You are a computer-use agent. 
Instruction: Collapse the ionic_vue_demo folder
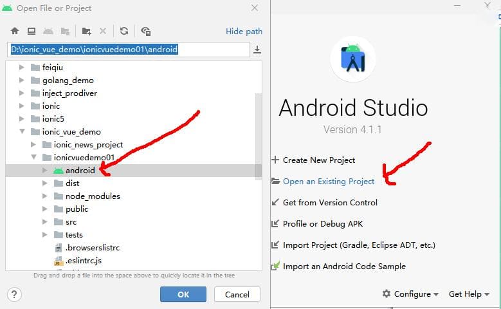[22, 131]
